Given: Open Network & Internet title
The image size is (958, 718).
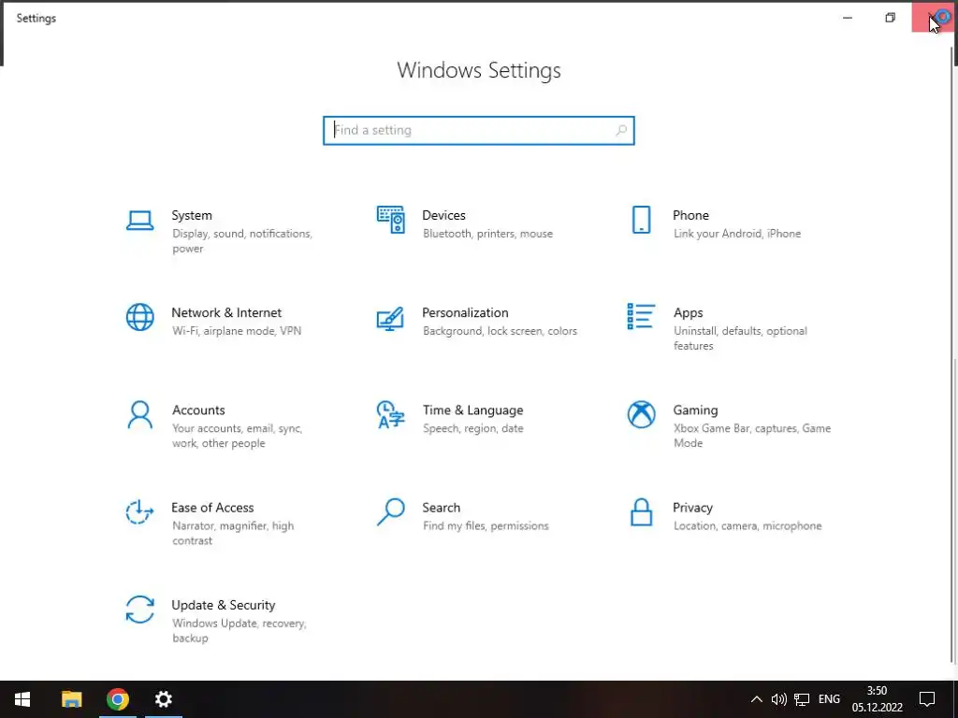Looking at the screenshot, I should 226,312.
